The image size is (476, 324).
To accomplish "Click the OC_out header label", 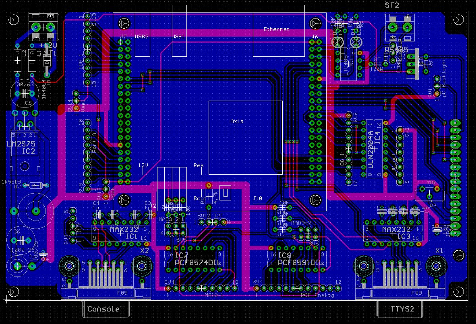I will 394,163.
